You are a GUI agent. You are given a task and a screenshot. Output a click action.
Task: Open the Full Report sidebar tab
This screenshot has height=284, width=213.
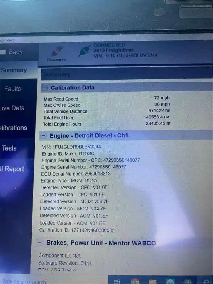[x=12, y=169]
